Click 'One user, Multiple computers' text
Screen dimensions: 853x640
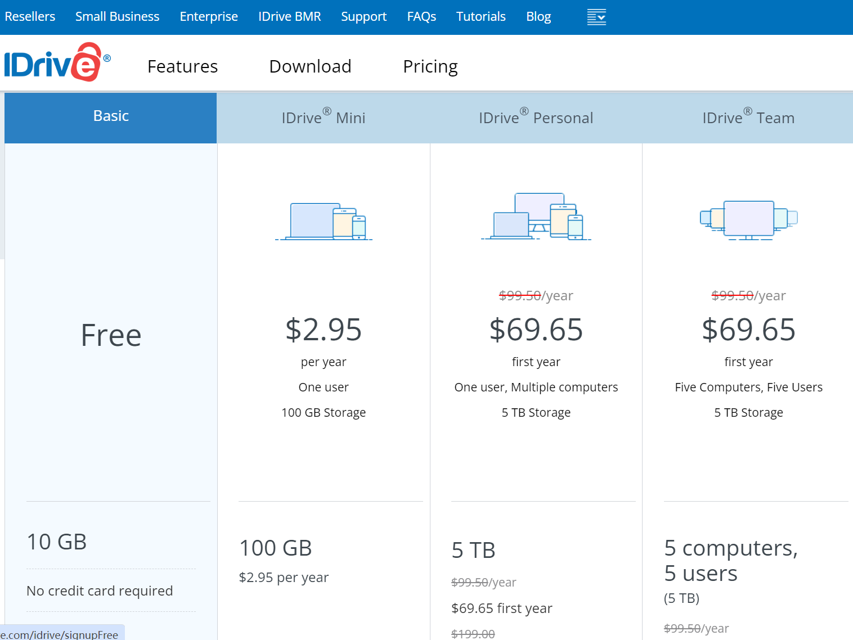pyautogui.click(x=536, y=387)
